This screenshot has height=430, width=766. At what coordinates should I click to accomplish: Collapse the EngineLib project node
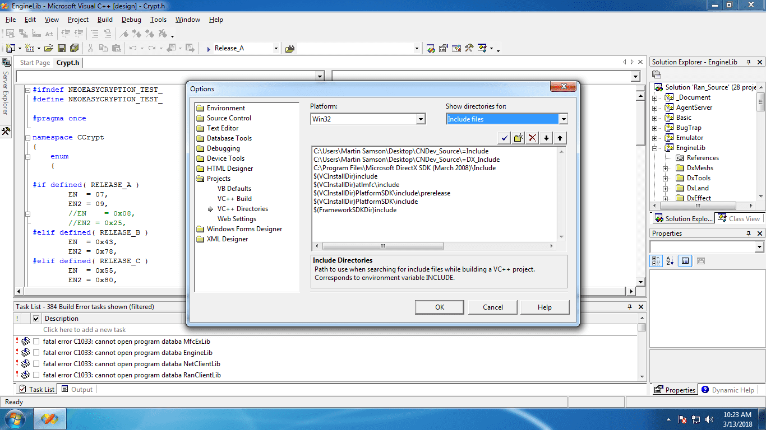[655, 148]
